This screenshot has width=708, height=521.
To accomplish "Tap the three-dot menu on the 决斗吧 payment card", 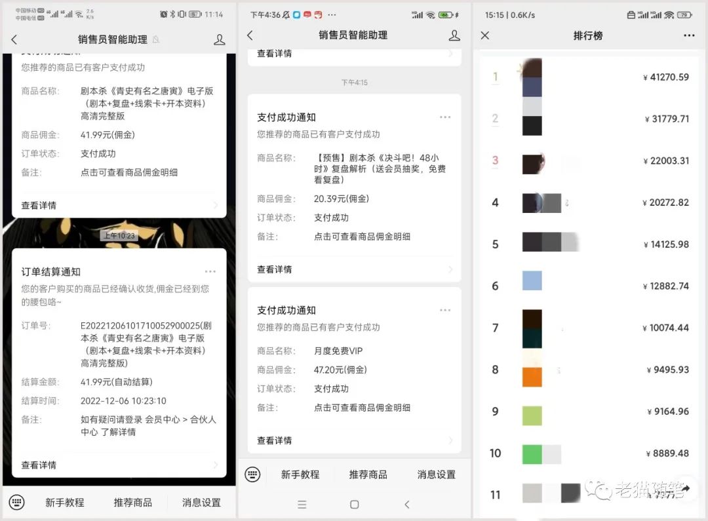I will 445,117.
